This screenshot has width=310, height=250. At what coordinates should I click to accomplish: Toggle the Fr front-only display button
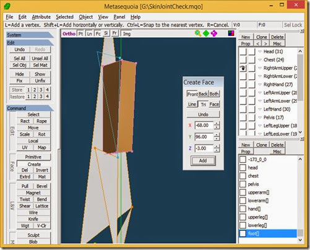(x=114, y=33)
